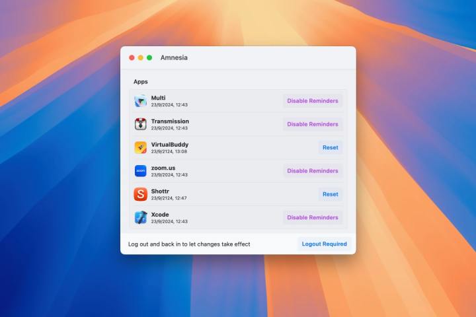Click the Multi app icon

click(141, 101)
